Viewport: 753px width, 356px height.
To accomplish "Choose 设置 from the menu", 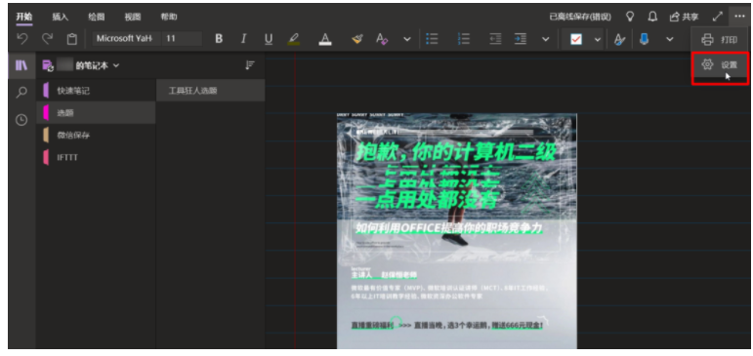I will [720, 64].
